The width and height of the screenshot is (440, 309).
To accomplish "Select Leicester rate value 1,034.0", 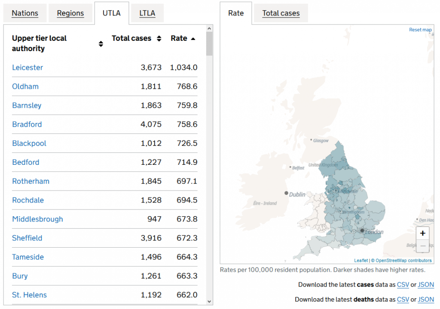I will pyautogui.click(x=183, y=67).
